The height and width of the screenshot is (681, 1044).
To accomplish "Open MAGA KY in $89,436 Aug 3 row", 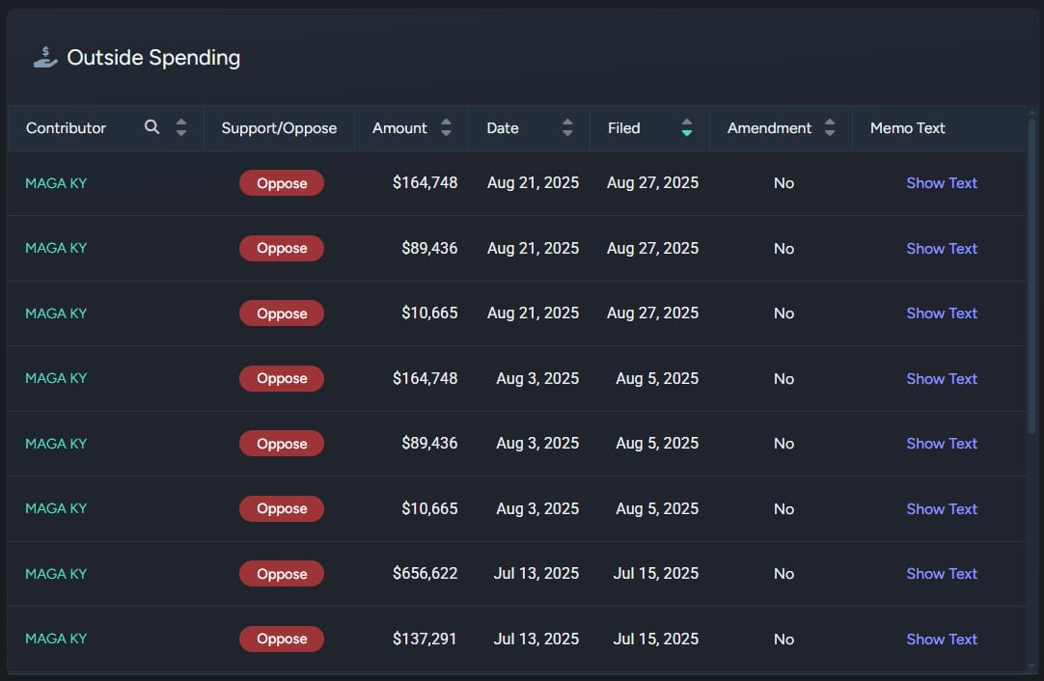I will (56, 444).
